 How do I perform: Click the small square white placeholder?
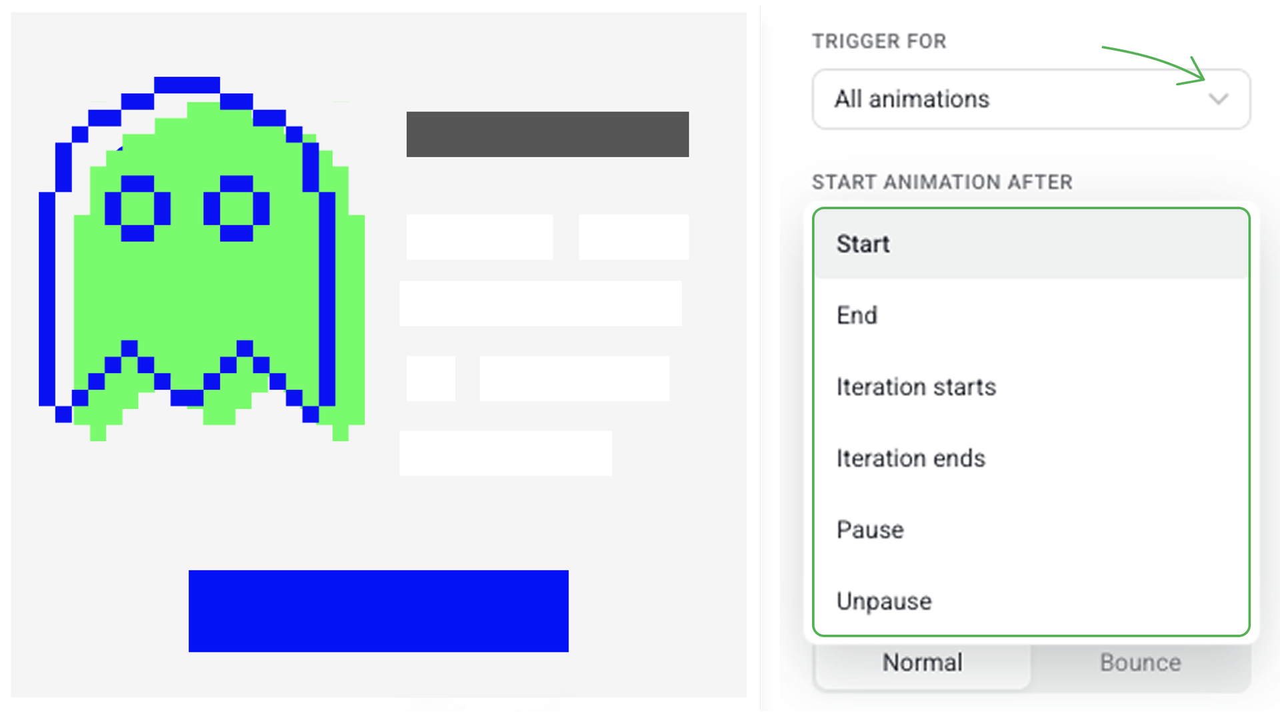click(x=431, y=378)
